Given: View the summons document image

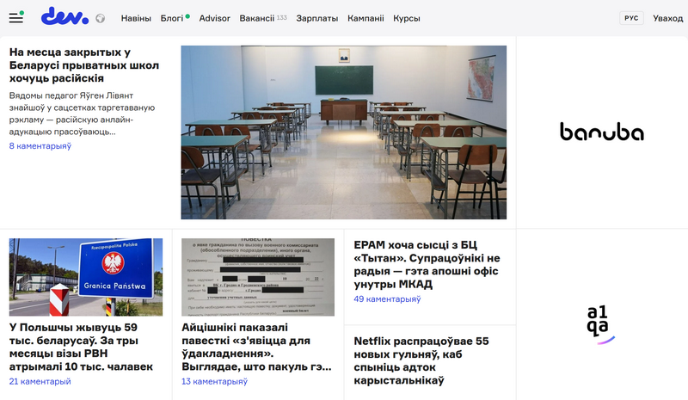Looking at the screenshot, I should click(257, 277).
